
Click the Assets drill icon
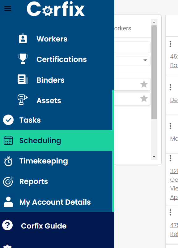(23, 100)
